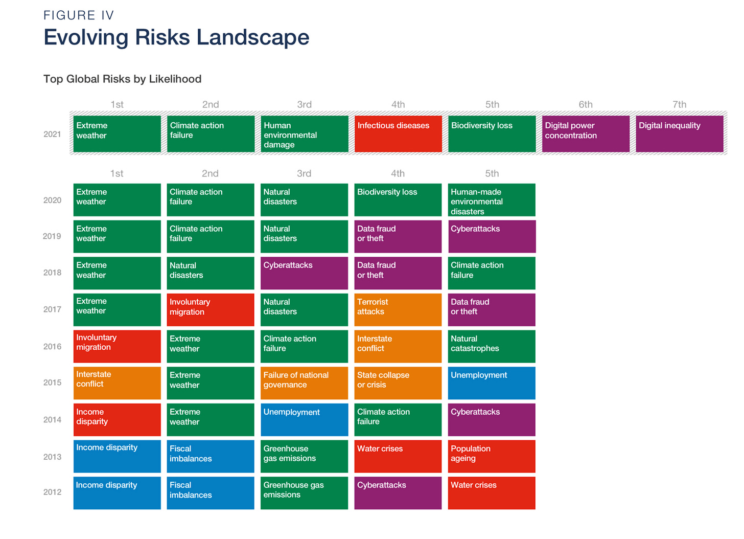Select Failure of national governance cell
Image resolution: width=744 pixels, height=539 pixels.
pyautogui.click(x=305, y=383)
